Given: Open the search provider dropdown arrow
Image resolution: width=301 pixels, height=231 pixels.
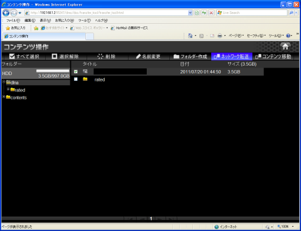Looking at the screenshot, I should [296, 13].
